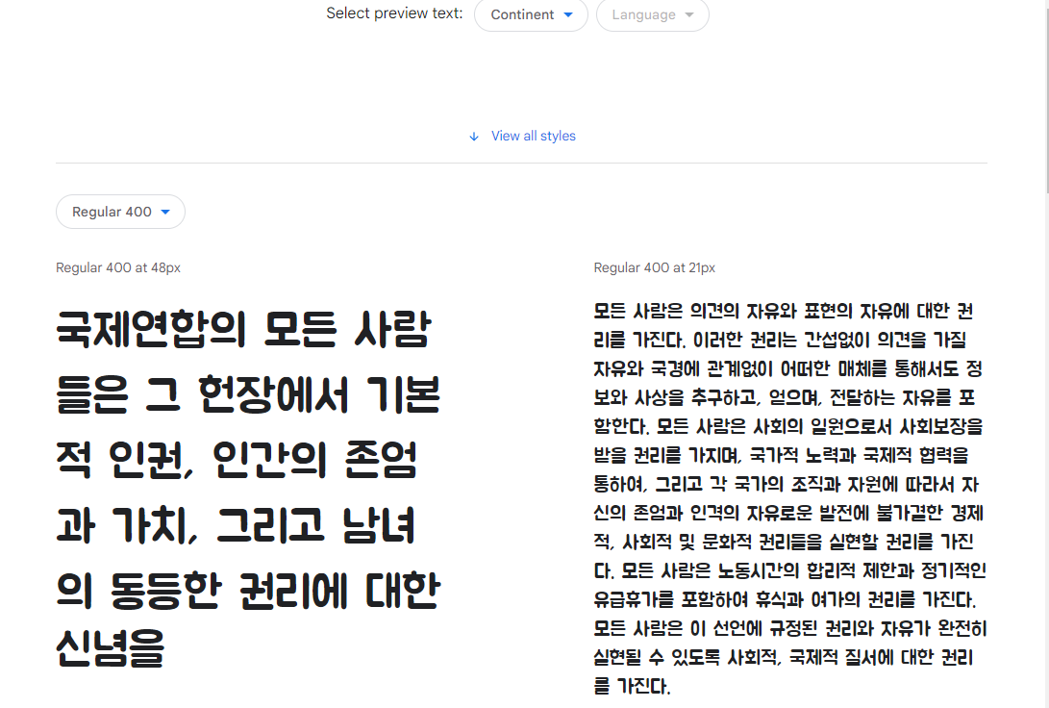Screen dimensions: 1049x708
Task: Open the Regular 400 style dropdown
Action: pyautogui.click(x=120, y=212)
